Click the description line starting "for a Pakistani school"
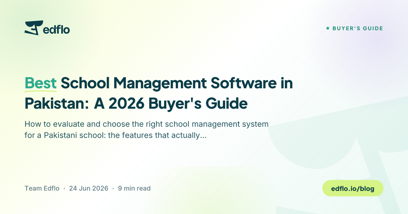The height and width of the screenshot is (214, 408). tap(116, 136)
